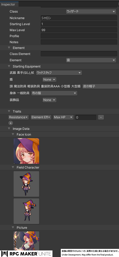Open the shield None dropdown
Screen dimensions: 119x257
tap(49, 80)
